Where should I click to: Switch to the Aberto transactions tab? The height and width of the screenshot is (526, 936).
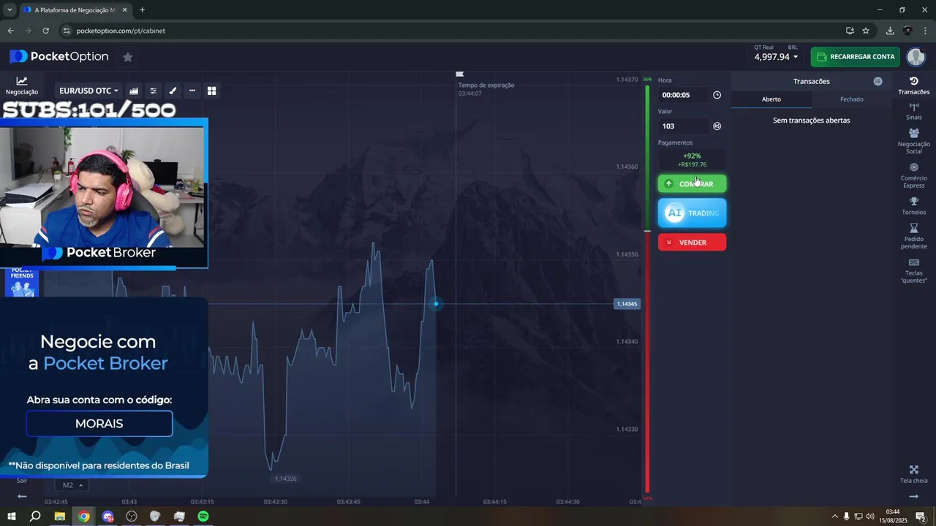coord(771,99)
